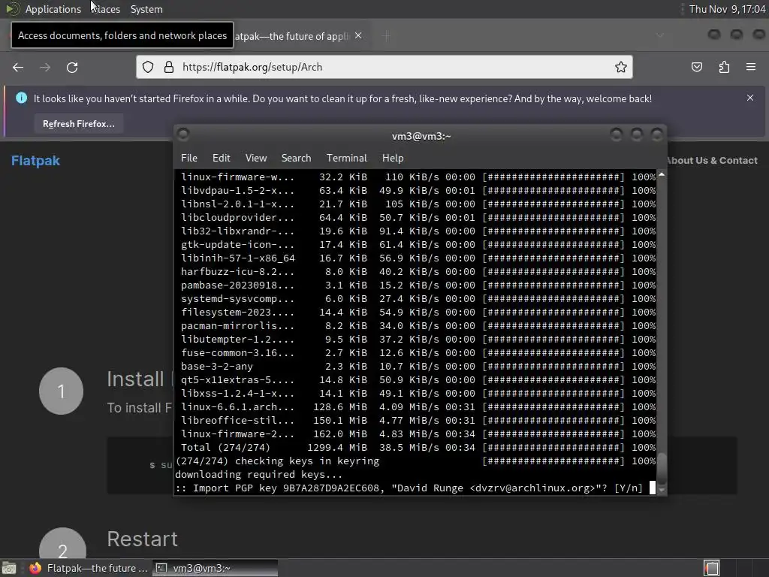Open the terminal File menu
The height and width of the screenshot is (577, 769).
188,158
